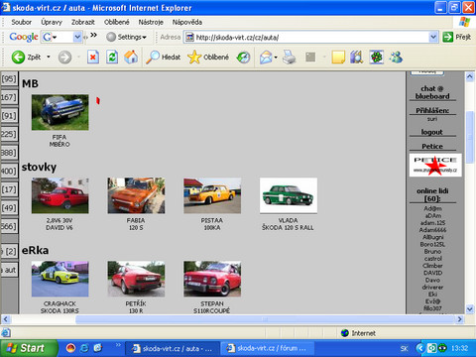Open Google search box dropdown
This screenshot has height=357, width=476.
(77, 37)
